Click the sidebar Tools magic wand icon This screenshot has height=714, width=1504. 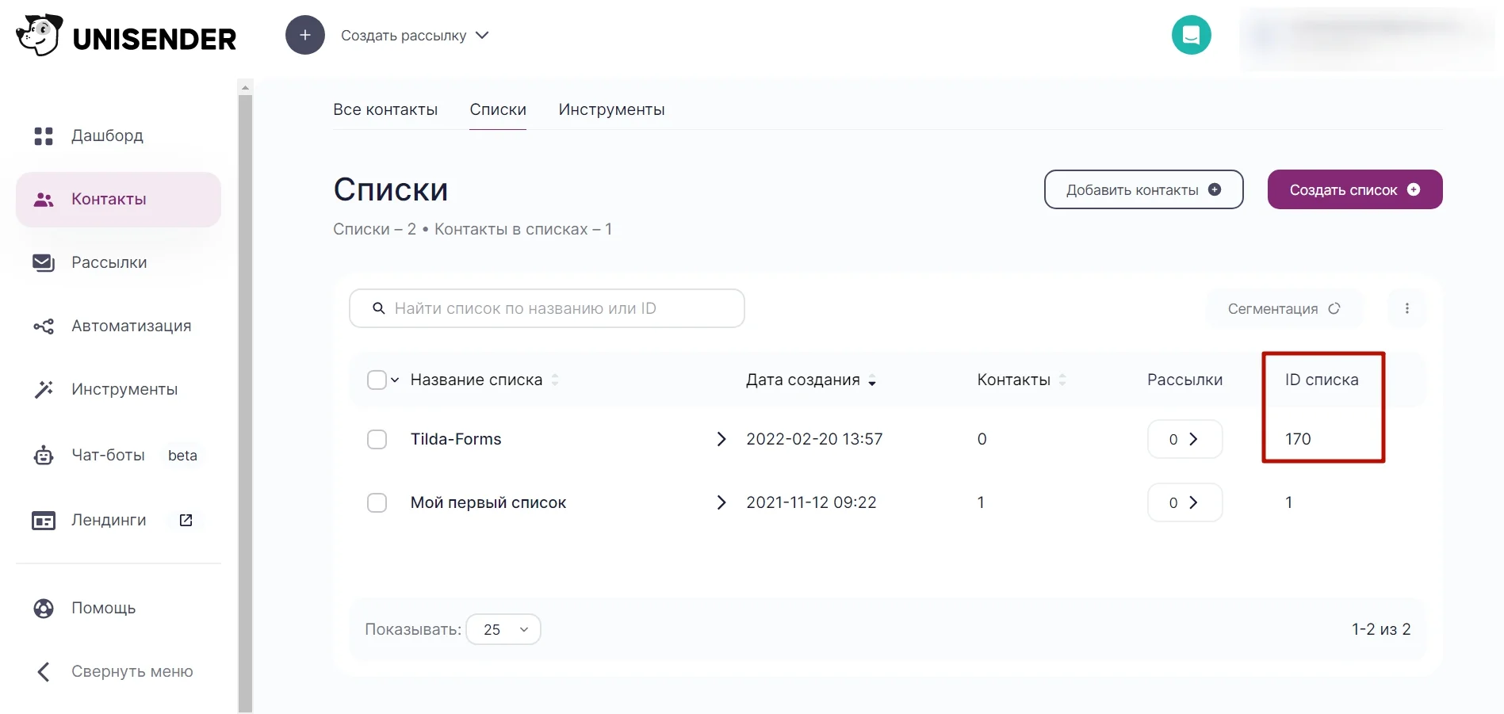[x=44, y=389]
